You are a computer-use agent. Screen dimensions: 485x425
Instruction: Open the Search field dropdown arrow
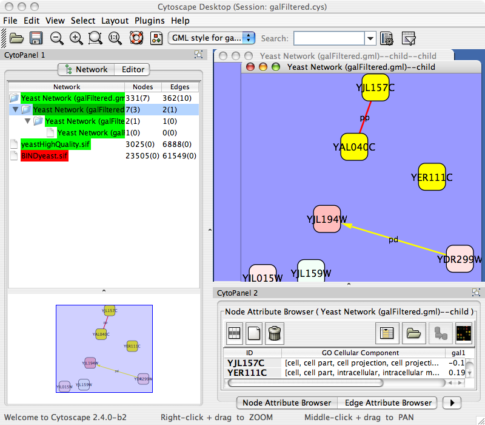tap(370, 38)
